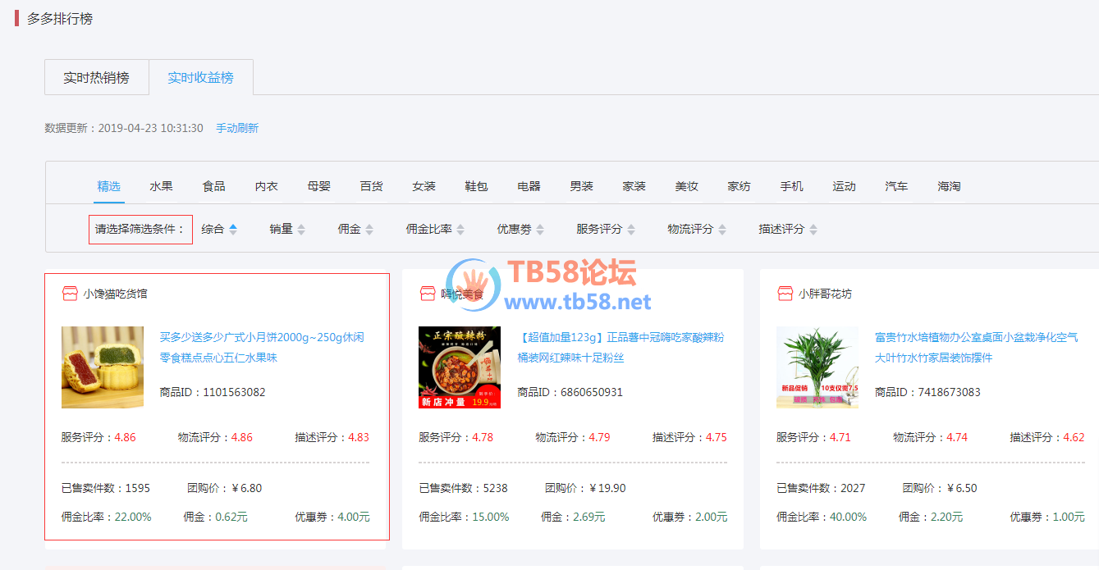This screenshot has height=570, width=1099.
Task: Switch to the 实时热销榜 tab
Action: click(x=96, y=78)
